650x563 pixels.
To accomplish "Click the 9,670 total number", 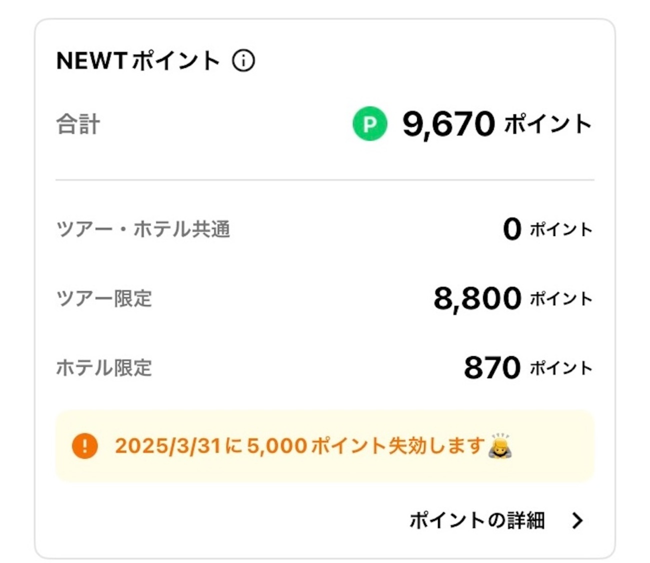I will [448, 124].
